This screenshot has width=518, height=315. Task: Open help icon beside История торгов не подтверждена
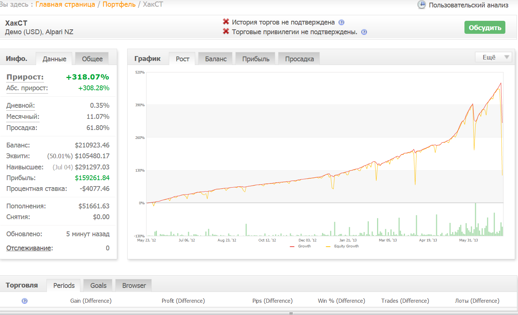(341, 22)
